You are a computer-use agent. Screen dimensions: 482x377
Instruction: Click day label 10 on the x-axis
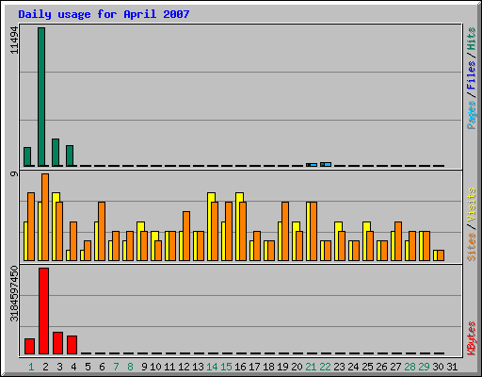155,367
